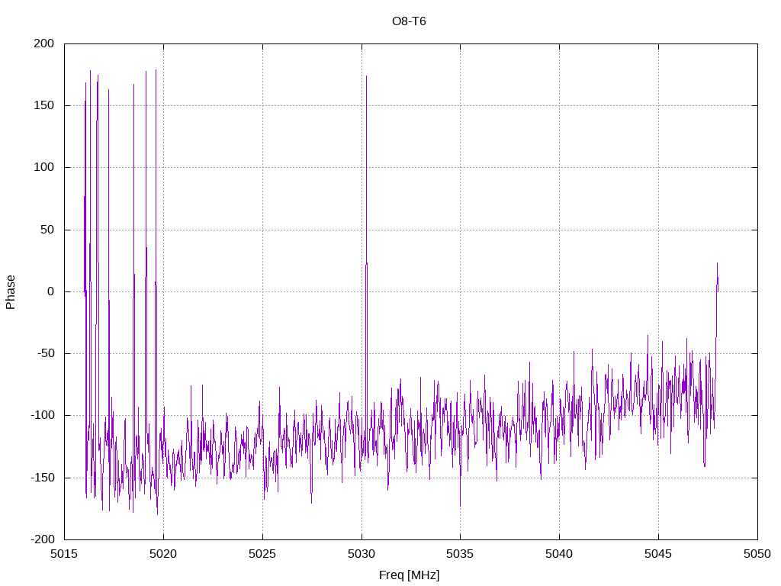Click the x-axis tick label 5030
The image size is (781, 586).
pos(362,554)
